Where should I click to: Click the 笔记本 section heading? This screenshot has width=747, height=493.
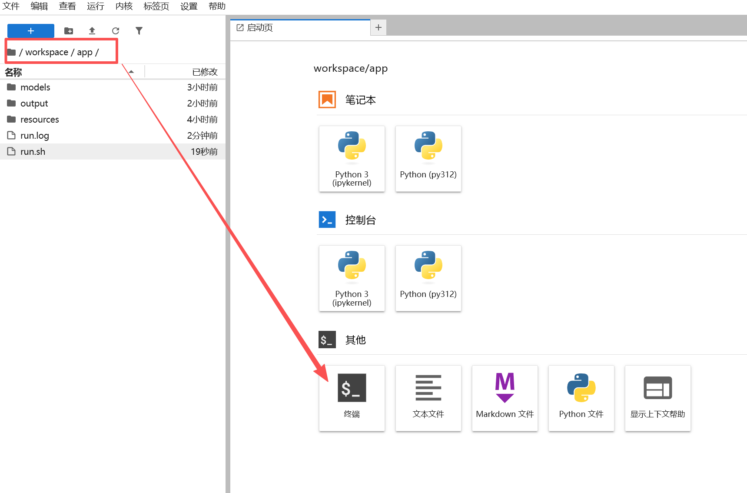pos(361,100)
